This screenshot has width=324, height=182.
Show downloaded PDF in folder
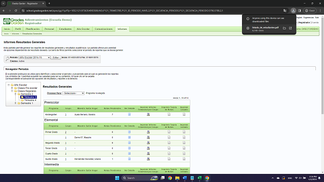(285, 28)
